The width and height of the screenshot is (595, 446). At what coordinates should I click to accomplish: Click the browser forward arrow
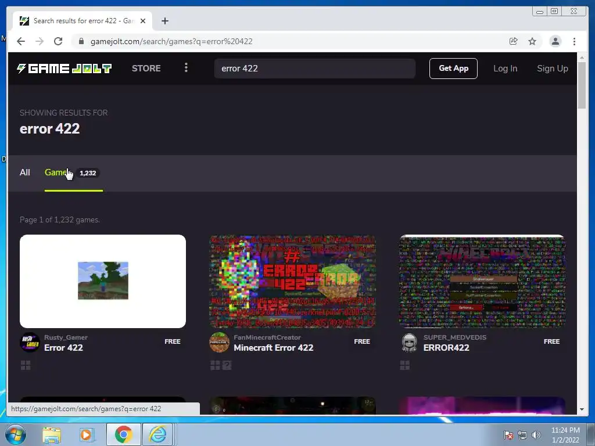pos(40,41)
